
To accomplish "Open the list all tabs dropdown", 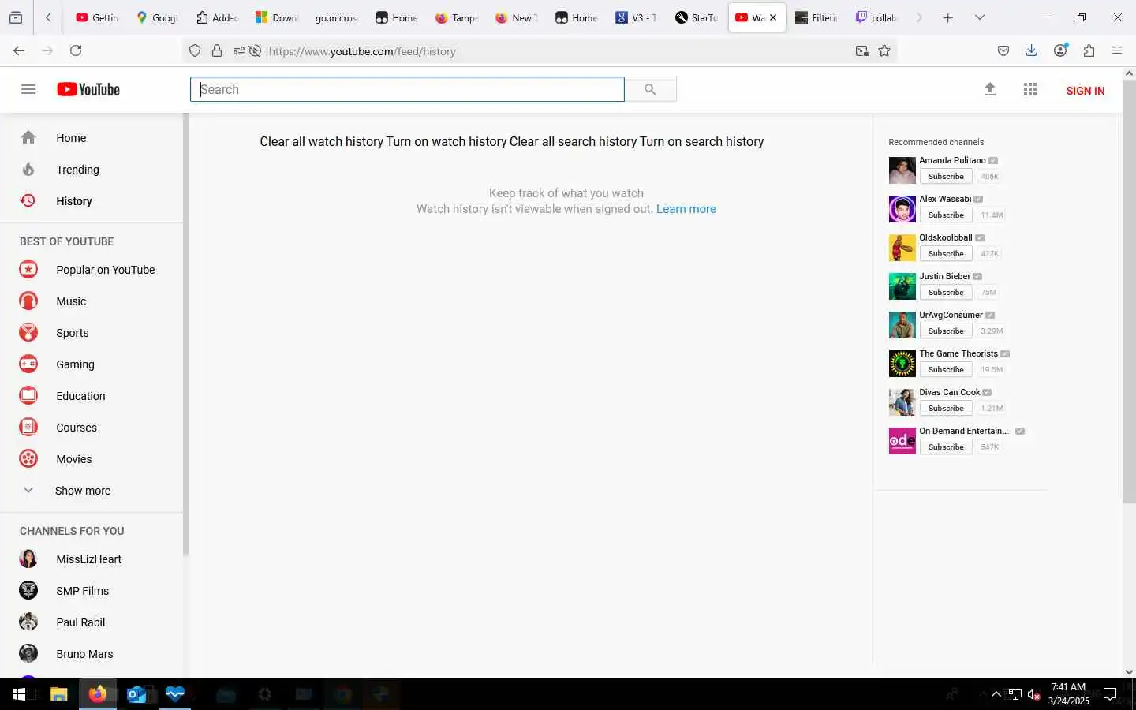I will click(979, 17).
